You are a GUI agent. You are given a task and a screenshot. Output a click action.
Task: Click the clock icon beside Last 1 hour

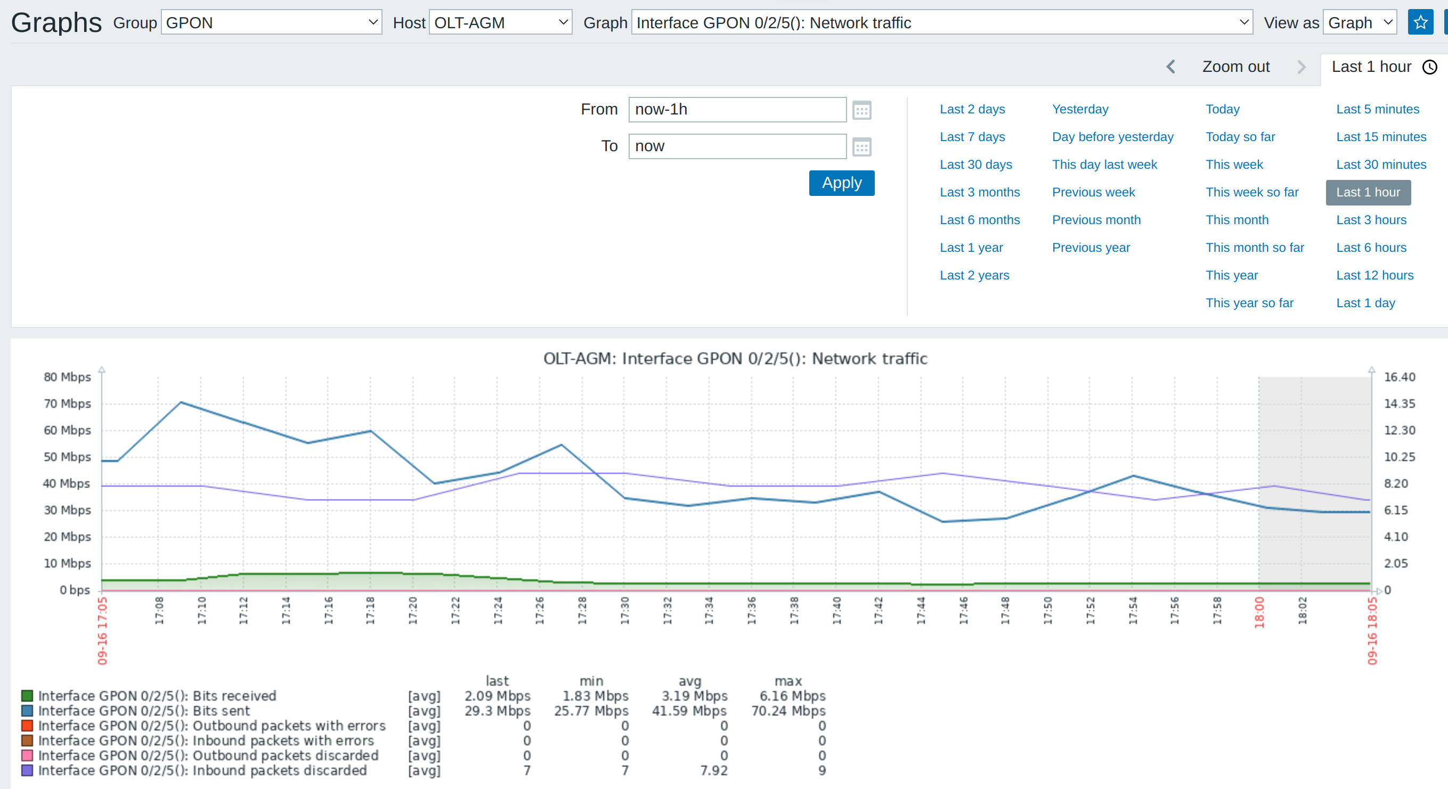point(1429,68)
